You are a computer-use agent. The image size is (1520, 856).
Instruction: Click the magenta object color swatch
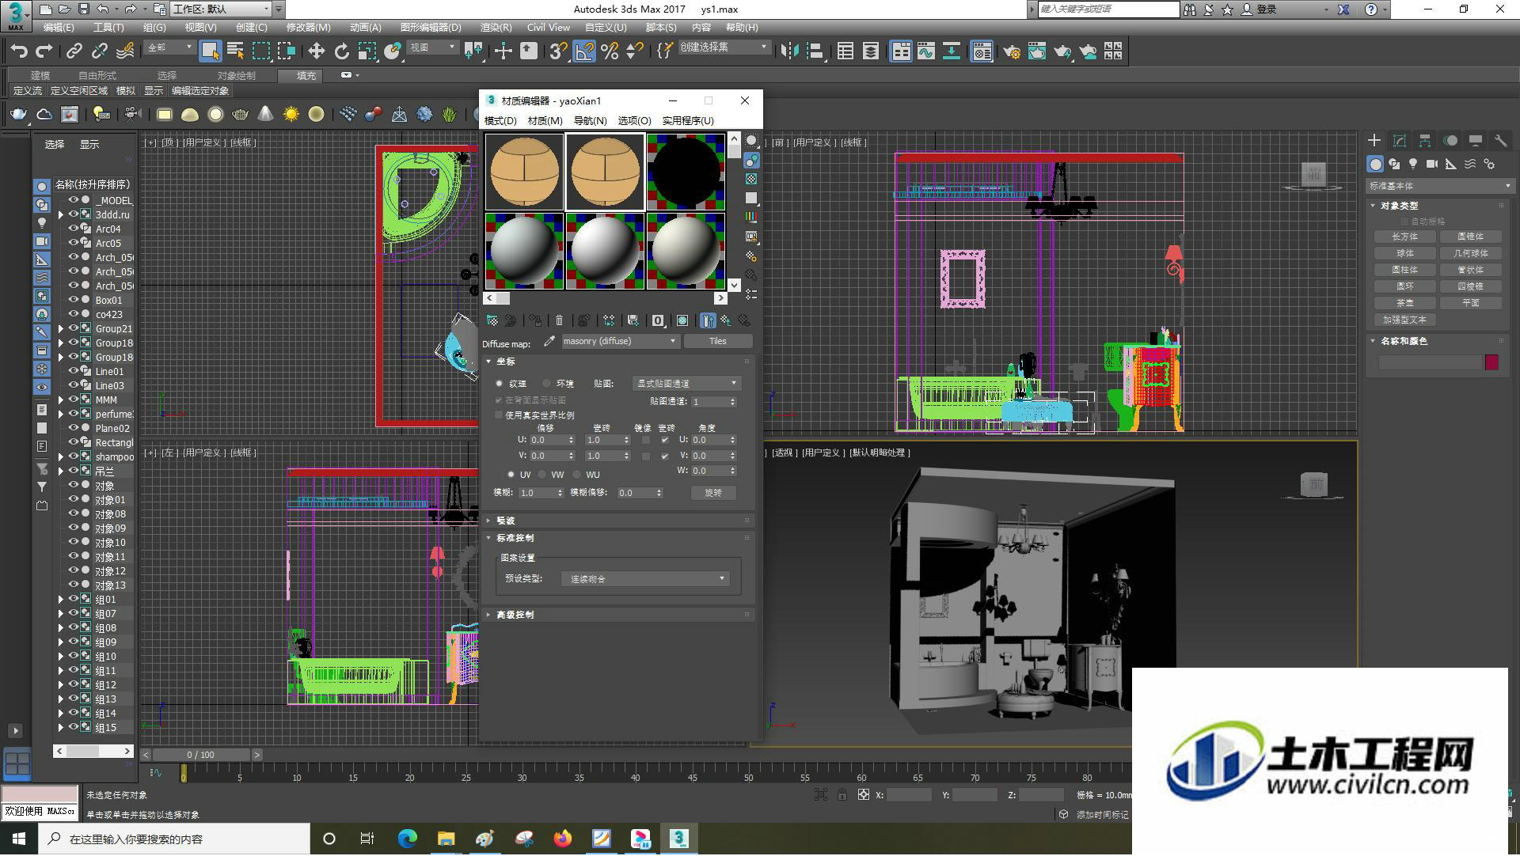click(x=1491, y=362)
